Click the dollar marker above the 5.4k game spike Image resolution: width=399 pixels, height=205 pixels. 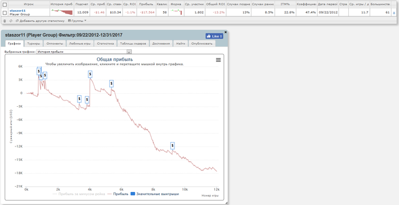pos(112,83)
